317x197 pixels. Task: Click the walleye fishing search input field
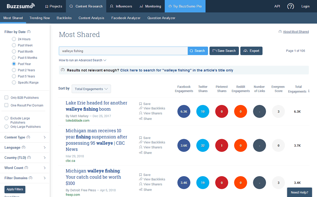click(x=123, y=51)
